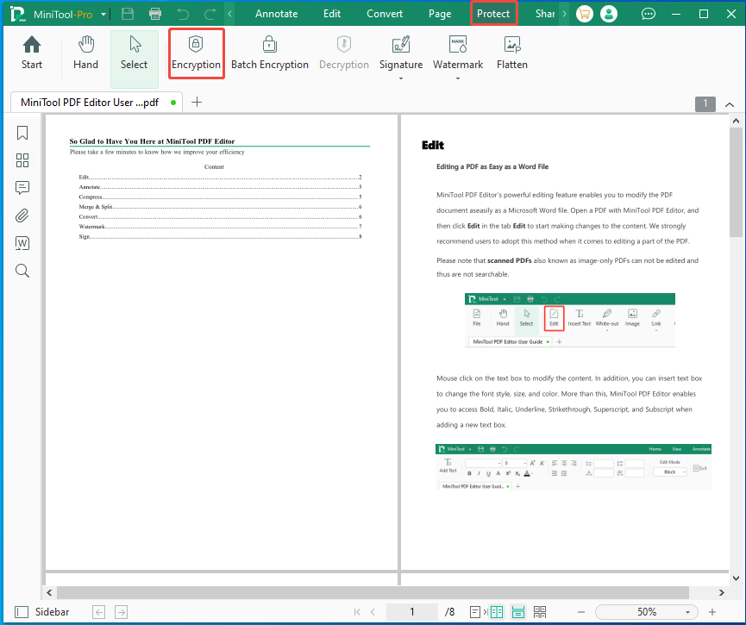Switch to two-page view
Screen dimensions: 746x625
coord(496,612)
